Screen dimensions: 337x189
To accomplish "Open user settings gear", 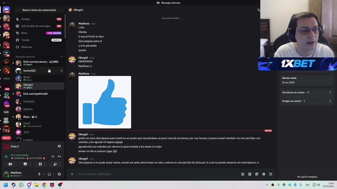I will click(59, 174).
